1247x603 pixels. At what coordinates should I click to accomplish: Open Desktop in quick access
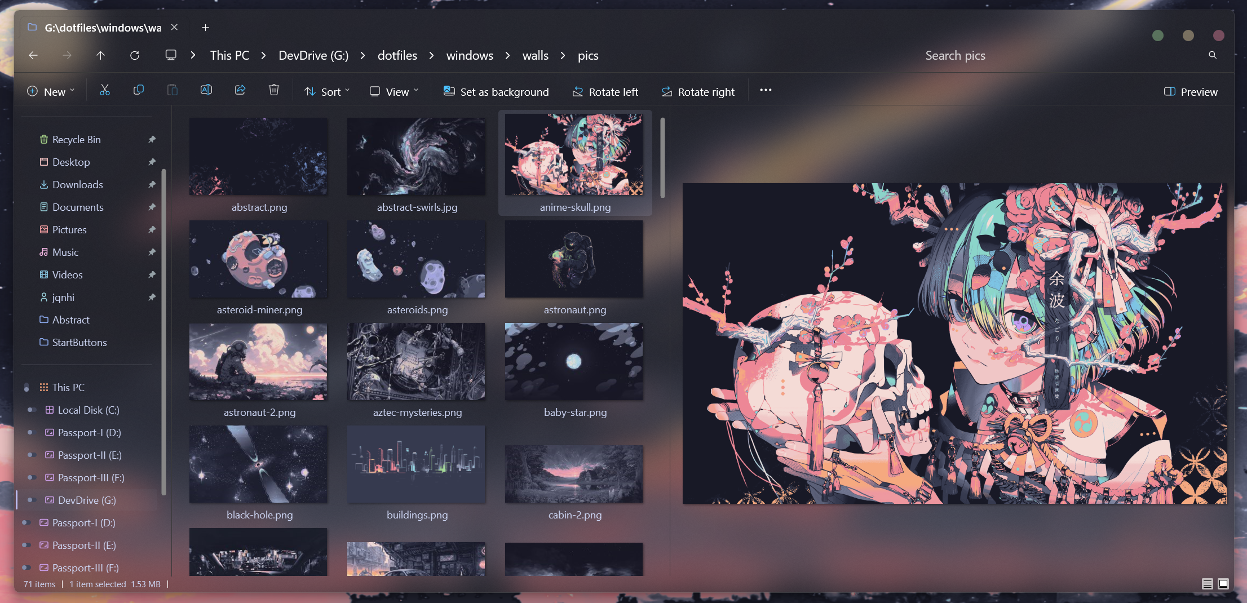pos(71,162)
